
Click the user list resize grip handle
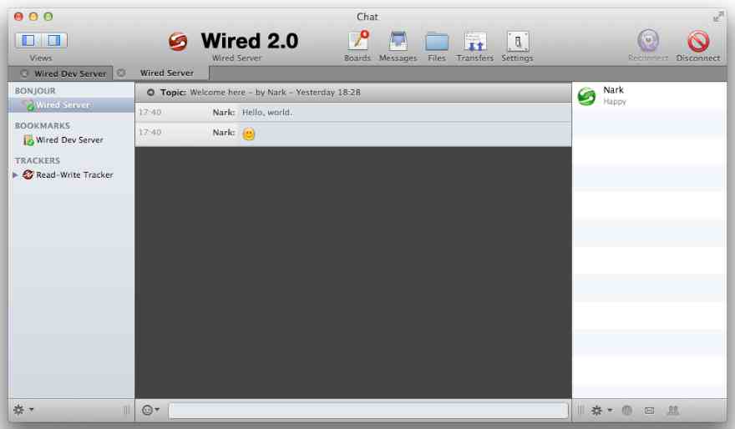[x=580, y=411]
